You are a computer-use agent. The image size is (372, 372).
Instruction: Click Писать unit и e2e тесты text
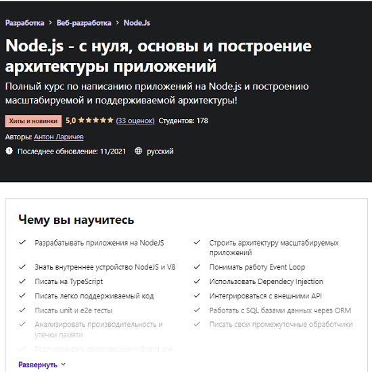pyautogui.click(x=73, y=310)
